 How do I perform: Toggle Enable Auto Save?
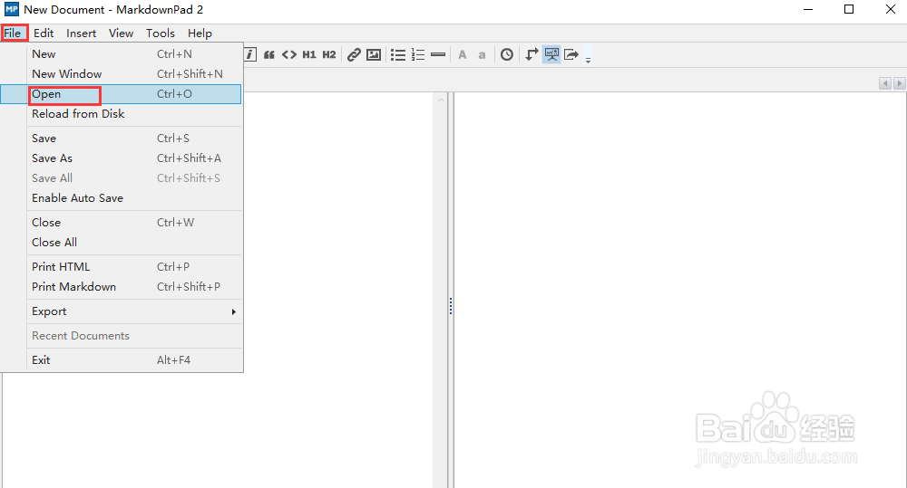click(121, 198)
